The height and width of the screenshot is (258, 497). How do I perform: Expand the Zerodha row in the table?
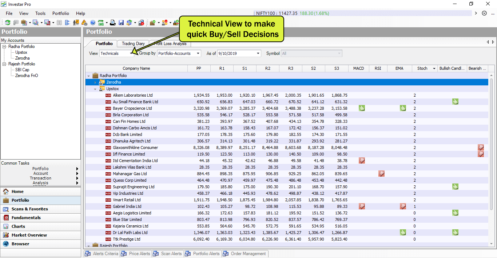(95, 82)
